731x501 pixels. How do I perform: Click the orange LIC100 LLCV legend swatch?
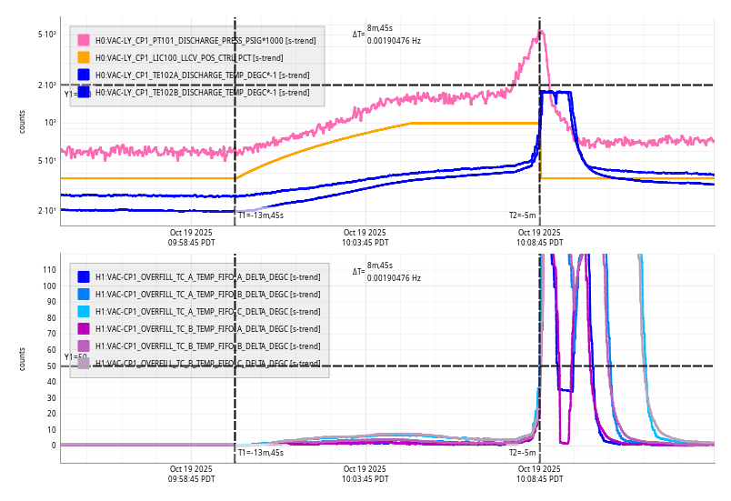point(84,57)
